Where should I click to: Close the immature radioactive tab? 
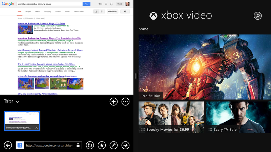[37, 128]
